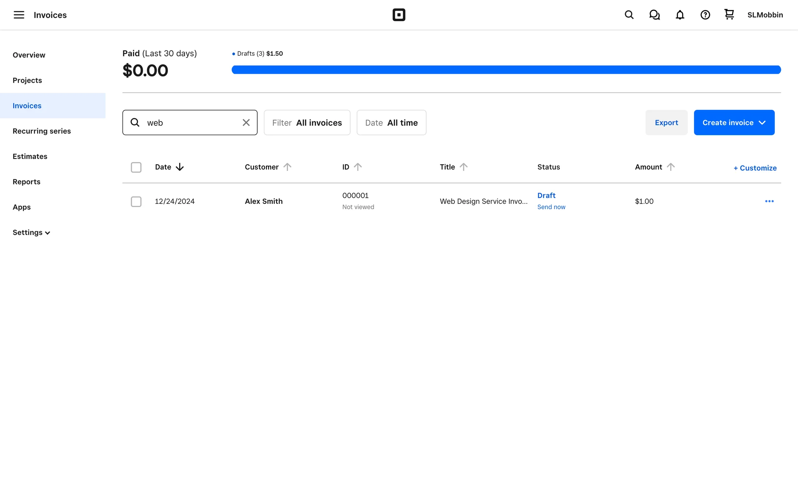Check the select-all invoices checkbox

click(136, 167)
